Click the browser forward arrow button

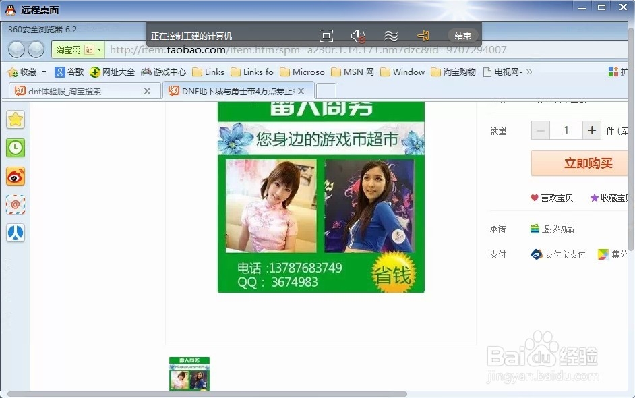36,49
